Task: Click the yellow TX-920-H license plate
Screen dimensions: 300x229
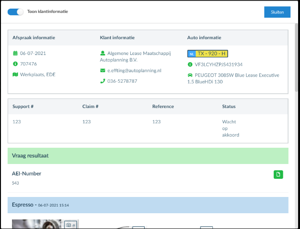Action: click(208, 54)
